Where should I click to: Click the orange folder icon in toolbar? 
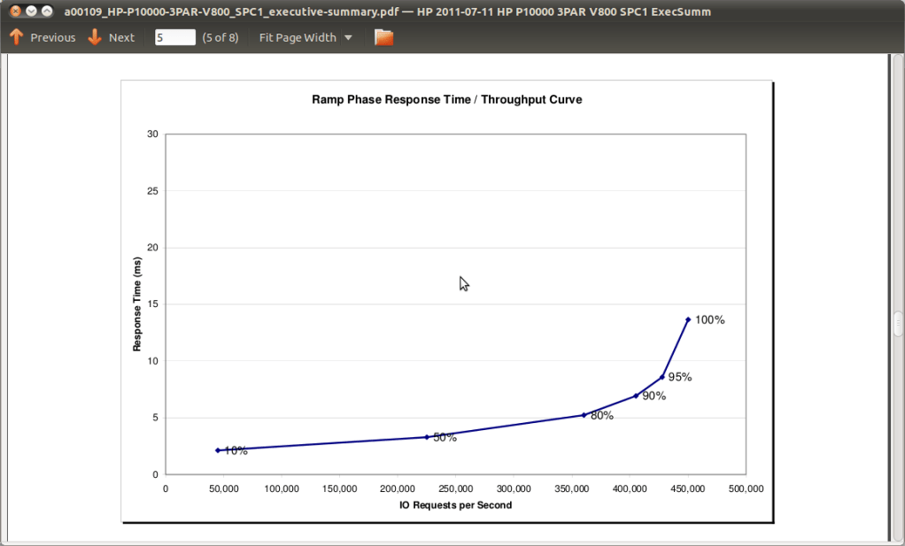[383, 37]
